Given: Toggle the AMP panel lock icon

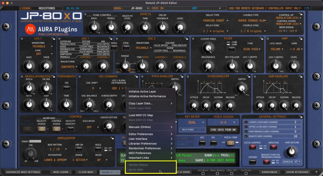Looking at the screenshot, I should [x=301, y=38].
